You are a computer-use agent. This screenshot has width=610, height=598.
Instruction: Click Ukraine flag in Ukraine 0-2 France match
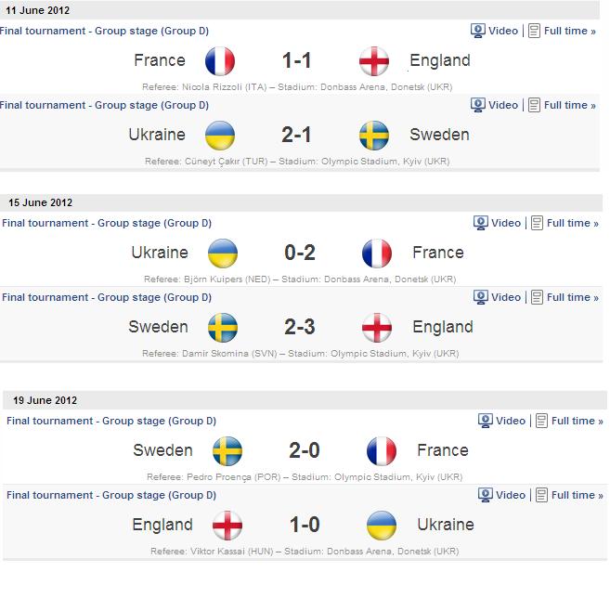223,253
